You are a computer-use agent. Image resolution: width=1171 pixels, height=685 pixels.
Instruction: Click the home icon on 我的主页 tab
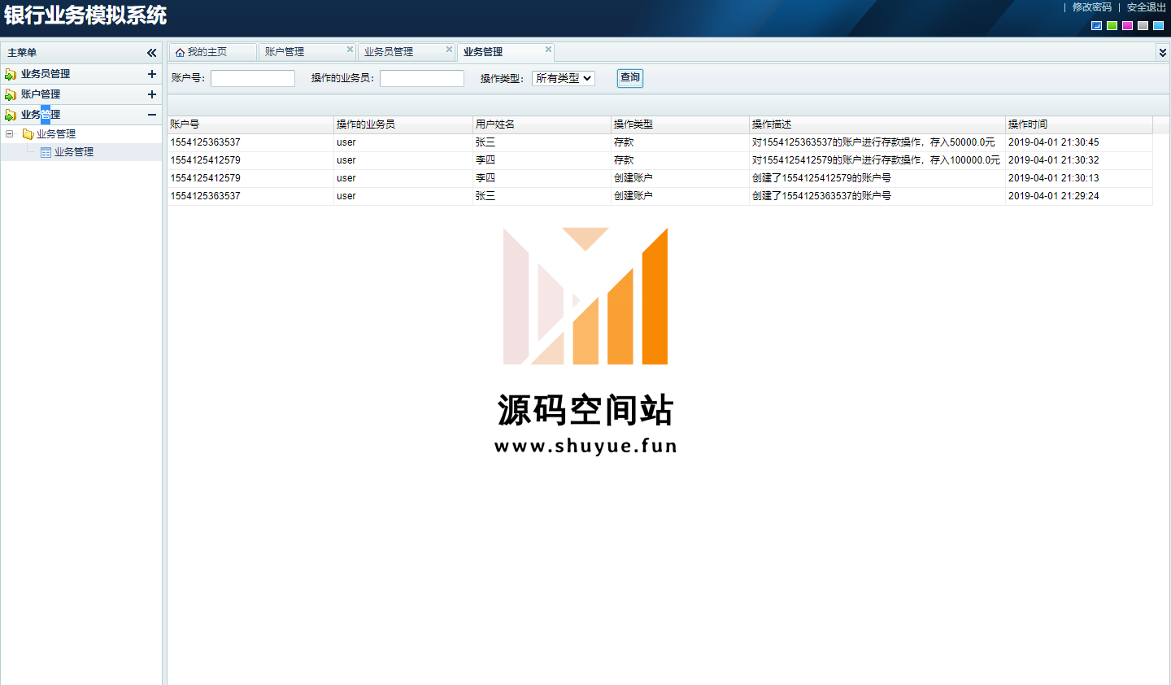(180, 52)
